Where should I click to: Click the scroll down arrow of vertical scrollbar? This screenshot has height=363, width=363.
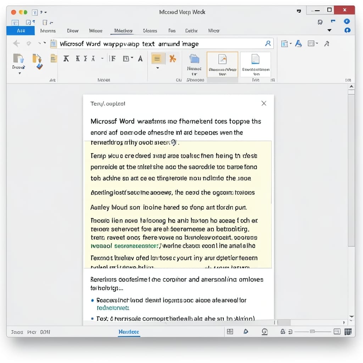[352, 317]
